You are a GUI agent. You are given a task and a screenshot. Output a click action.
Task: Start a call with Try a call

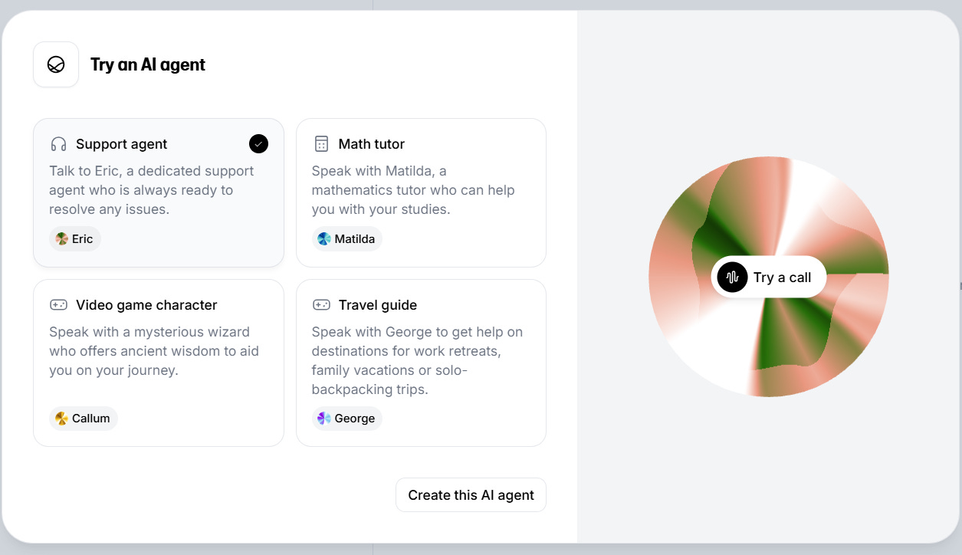pyautogui.click(x=768, y=277)
